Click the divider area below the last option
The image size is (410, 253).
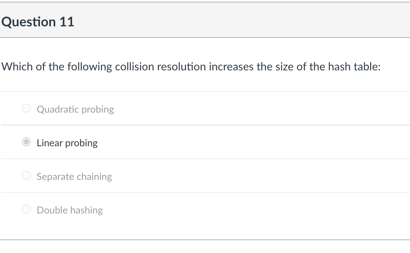(x=205, y=238)
